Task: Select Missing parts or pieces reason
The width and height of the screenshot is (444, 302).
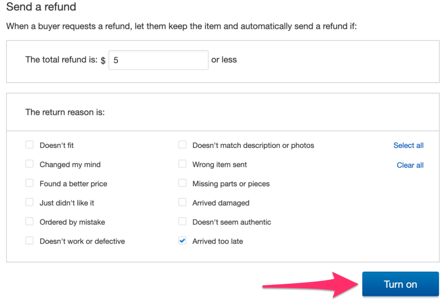Action: click(182, 183)
